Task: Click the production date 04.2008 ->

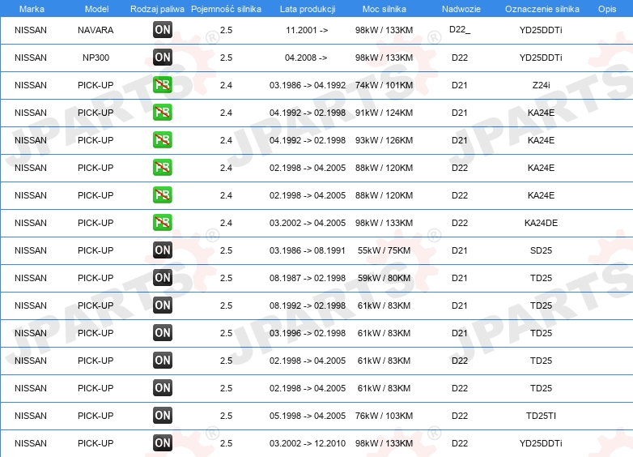Action: pyautogui.click(x=306, y=58)
